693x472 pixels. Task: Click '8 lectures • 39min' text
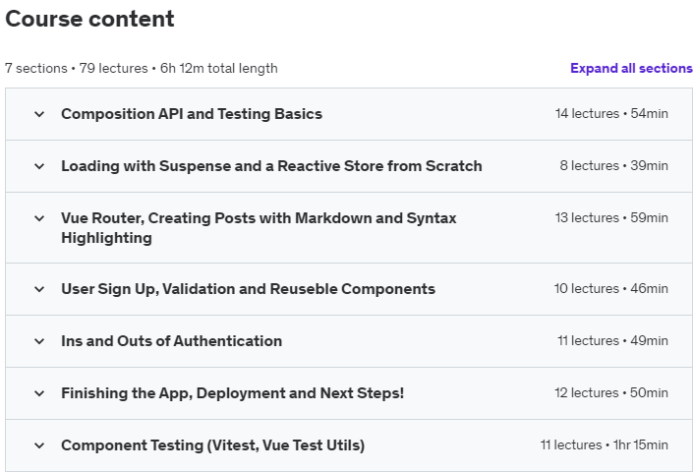click(614, 166)
